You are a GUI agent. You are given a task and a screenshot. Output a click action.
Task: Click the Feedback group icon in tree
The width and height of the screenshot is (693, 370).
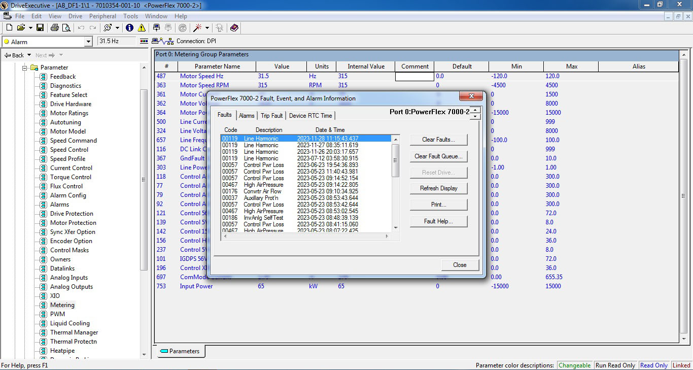click(x=44, y=77)
